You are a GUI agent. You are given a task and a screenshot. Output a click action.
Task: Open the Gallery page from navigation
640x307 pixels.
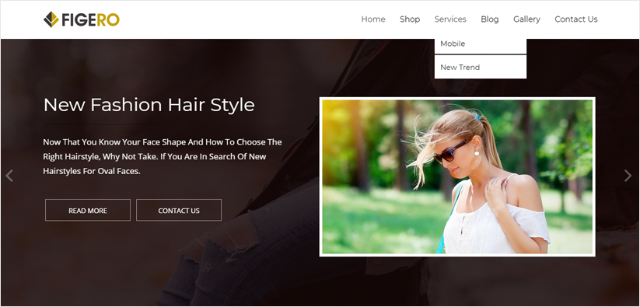click(526, 19)
